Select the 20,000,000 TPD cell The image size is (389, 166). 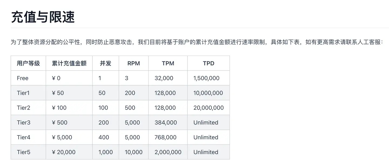click(209, 108)
